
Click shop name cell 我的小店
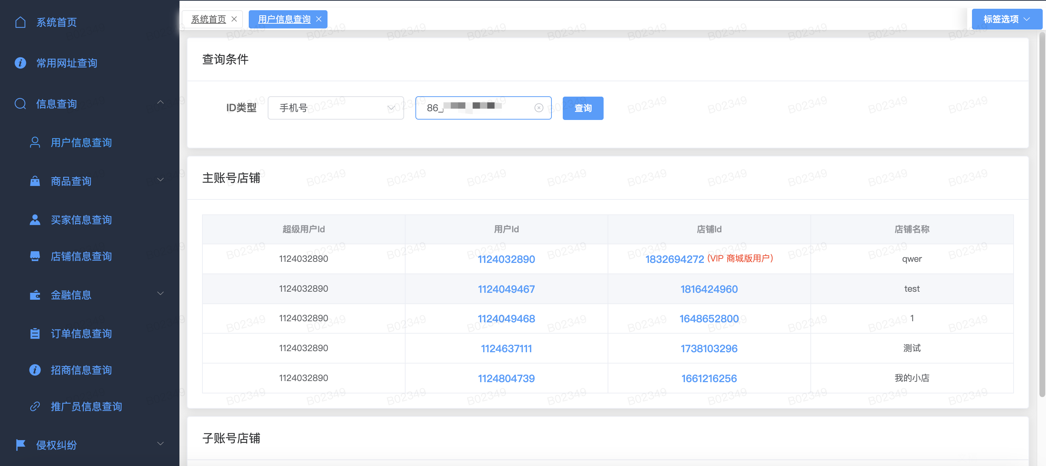[911, 378]
